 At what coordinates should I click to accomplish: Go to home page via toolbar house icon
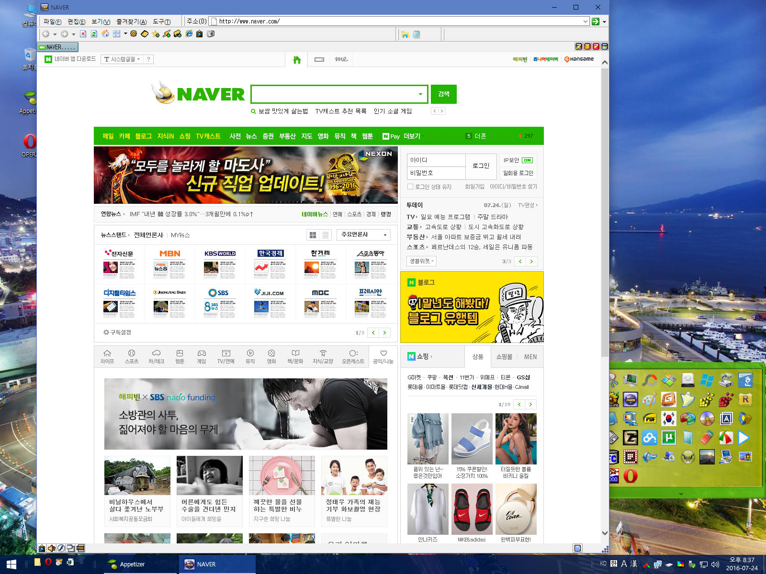click(x=105, y=34)
